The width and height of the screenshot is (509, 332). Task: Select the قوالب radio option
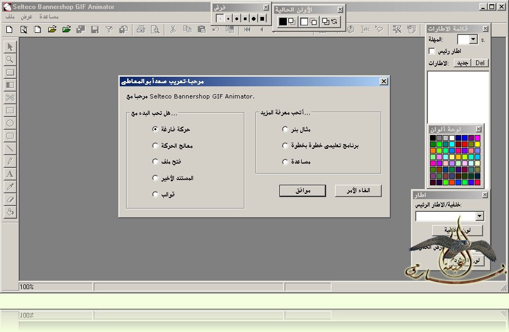pos(155,194)
